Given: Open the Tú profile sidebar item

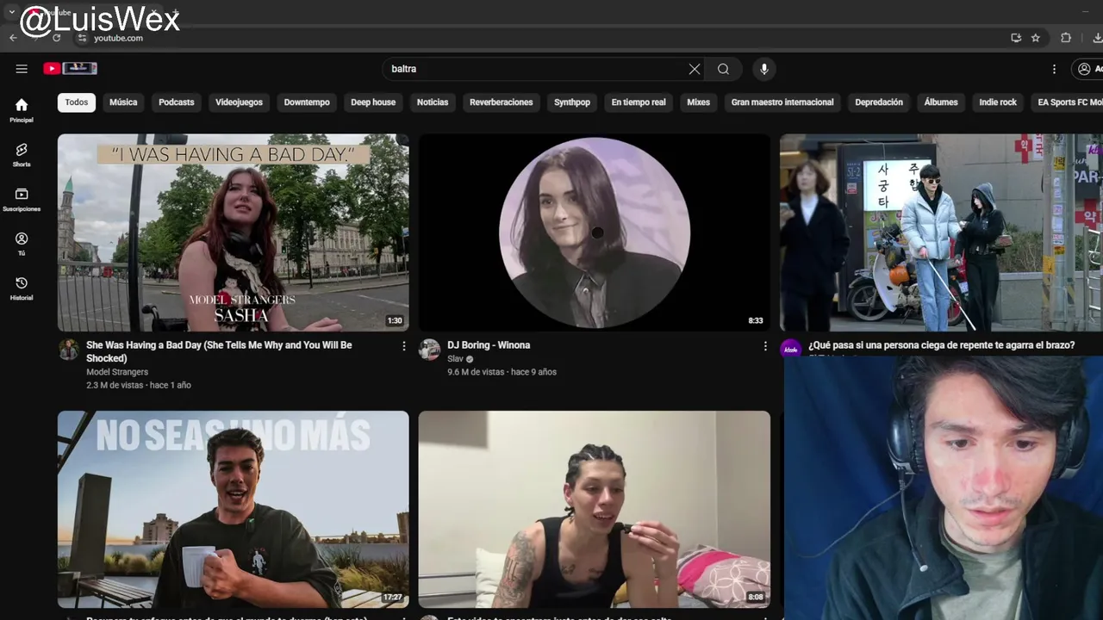Looking at the screenshot, I should coord(22,244).
